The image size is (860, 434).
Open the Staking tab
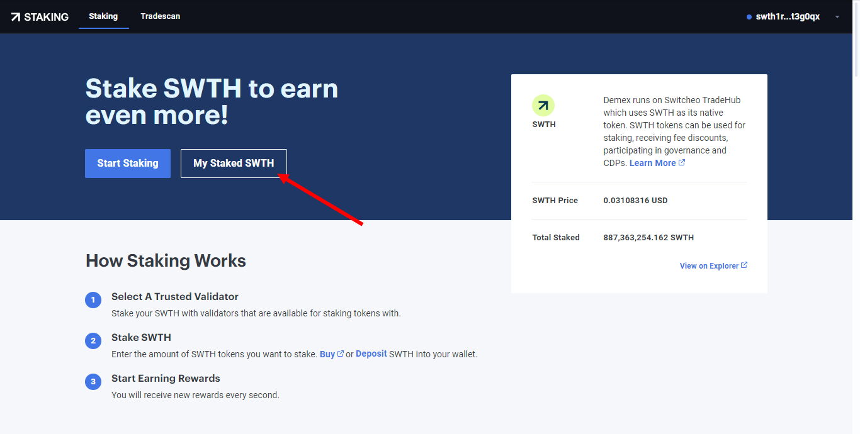click(103, 16)
